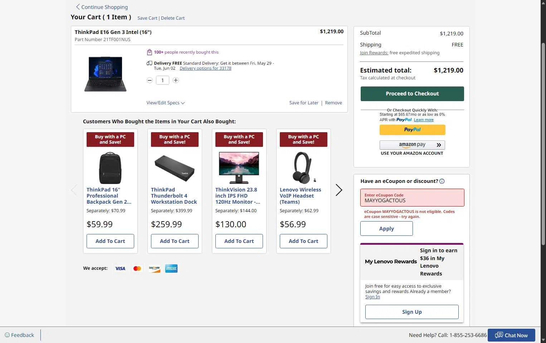The image size is (546, 343).
Task: Click the eCoupon info icon
Action: pos(442,181)
